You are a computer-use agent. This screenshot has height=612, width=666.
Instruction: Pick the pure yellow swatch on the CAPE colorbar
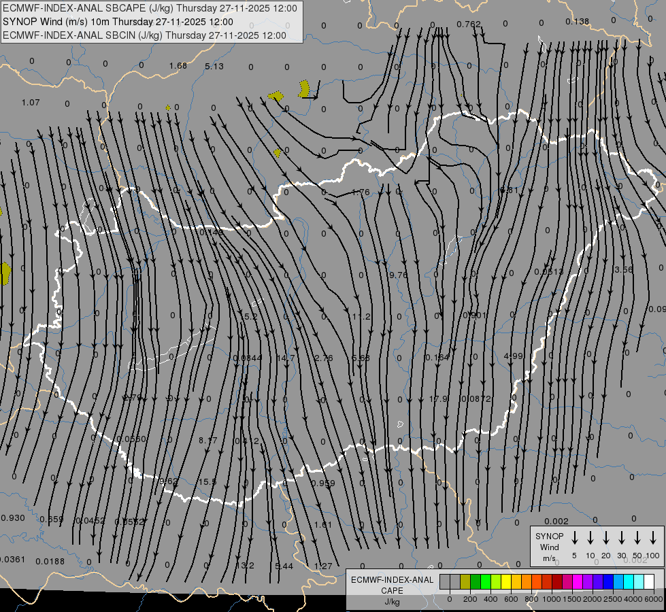506,581
